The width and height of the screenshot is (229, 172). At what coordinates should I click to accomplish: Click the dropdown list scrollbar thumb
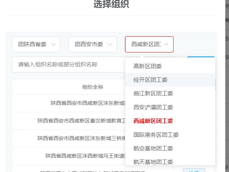(x=215, y=84)
